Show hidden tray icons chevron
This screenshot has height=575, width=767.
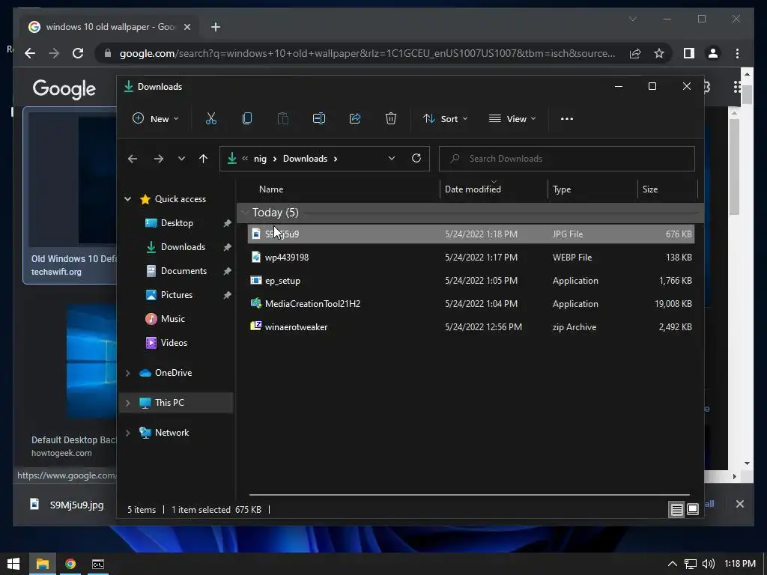pos(673,564)
